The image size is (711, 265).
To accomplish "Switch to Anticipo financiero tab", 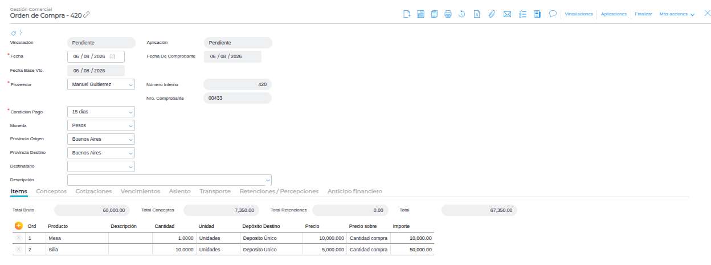I will 355,191.
